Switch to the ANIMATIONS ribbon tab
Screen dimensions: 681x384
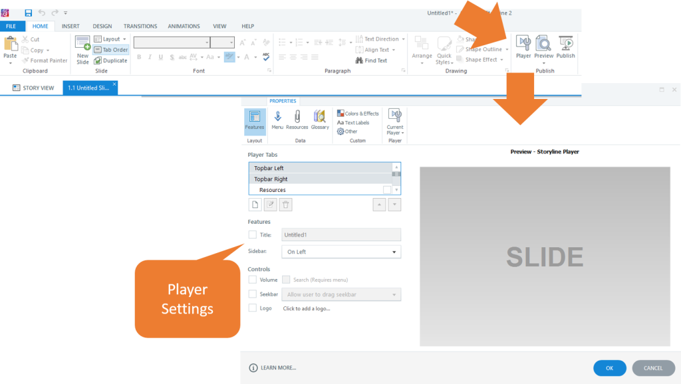184,26
